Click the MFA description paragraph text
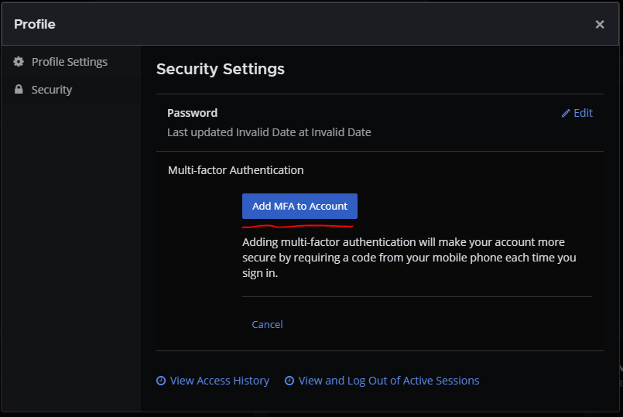The width and height of the screenshot is (623, 417). (x=409, y=258)
